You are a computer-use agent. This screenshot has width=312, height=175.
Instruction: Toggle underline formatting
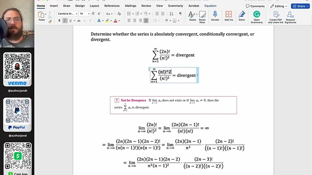71,21
